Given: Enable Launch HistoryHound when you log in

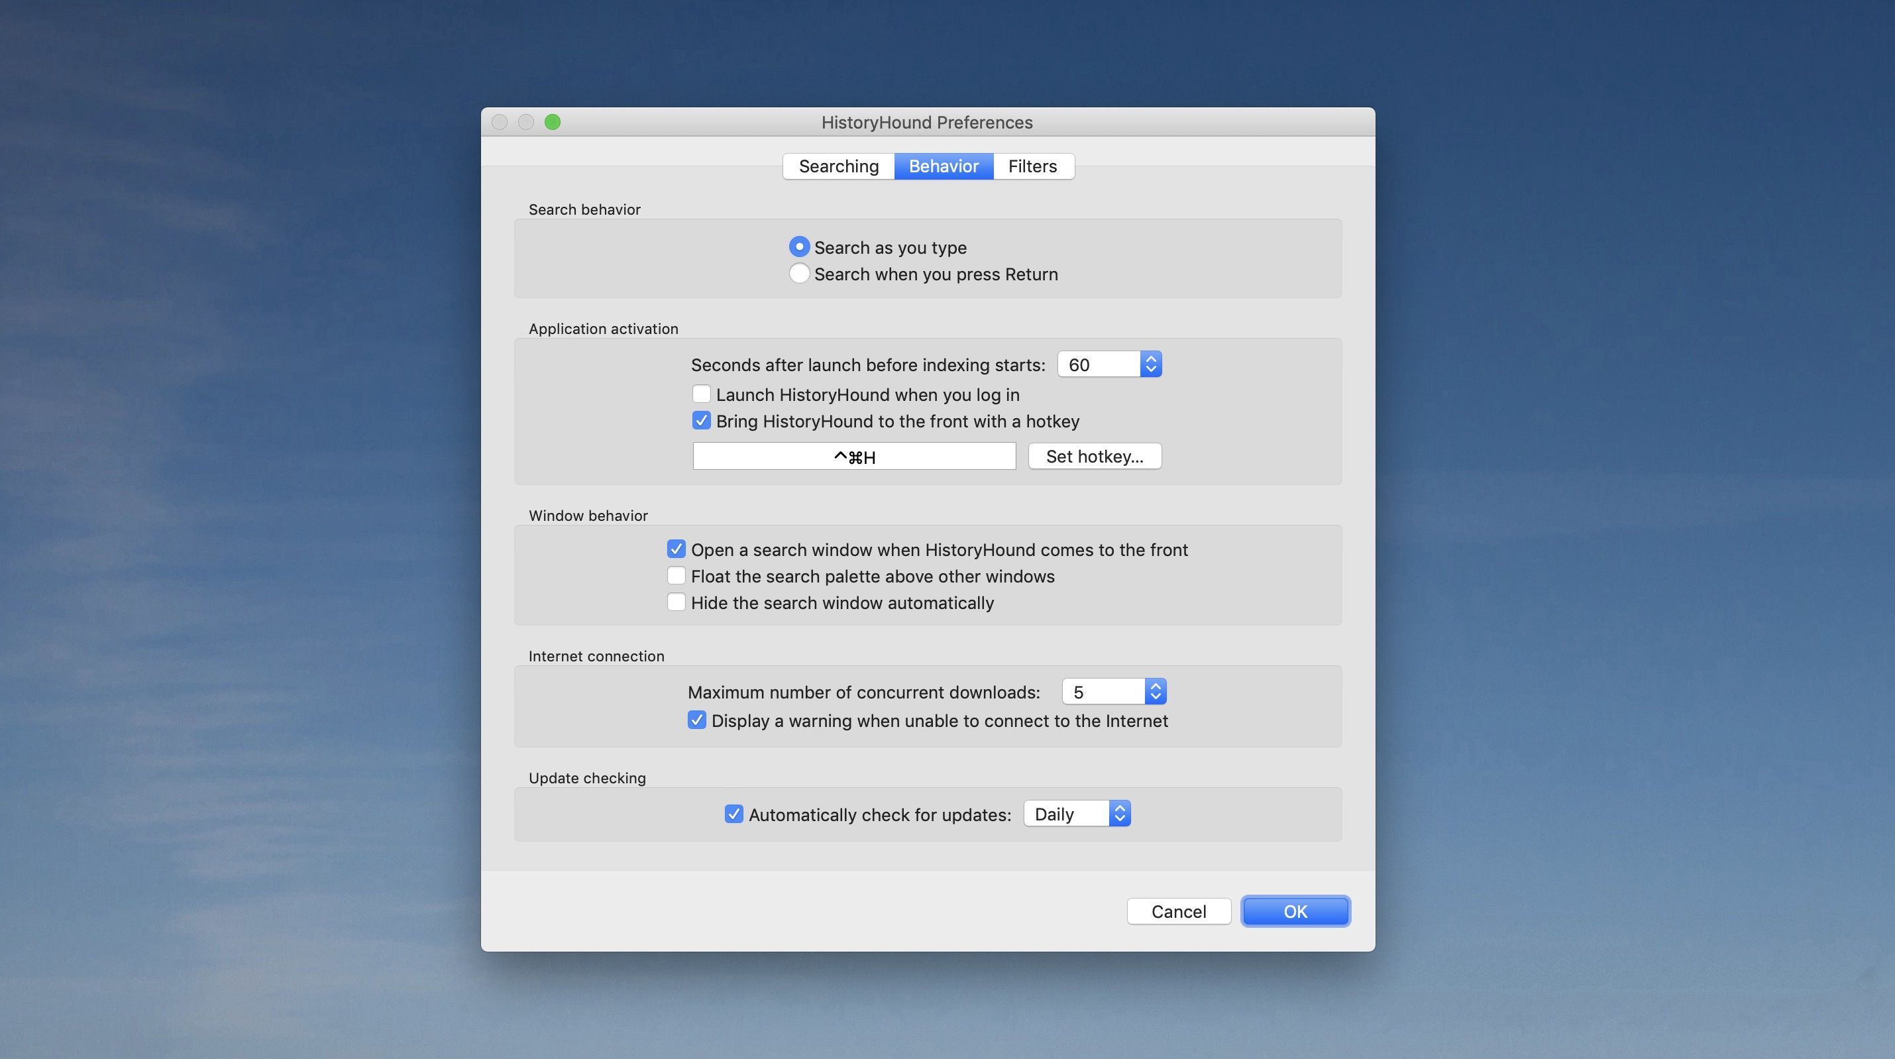Looking at the screenshot, I should 701,394.
